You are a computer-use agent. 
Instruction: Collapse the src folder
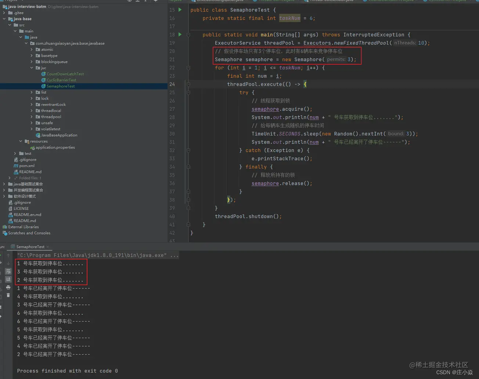10,25
